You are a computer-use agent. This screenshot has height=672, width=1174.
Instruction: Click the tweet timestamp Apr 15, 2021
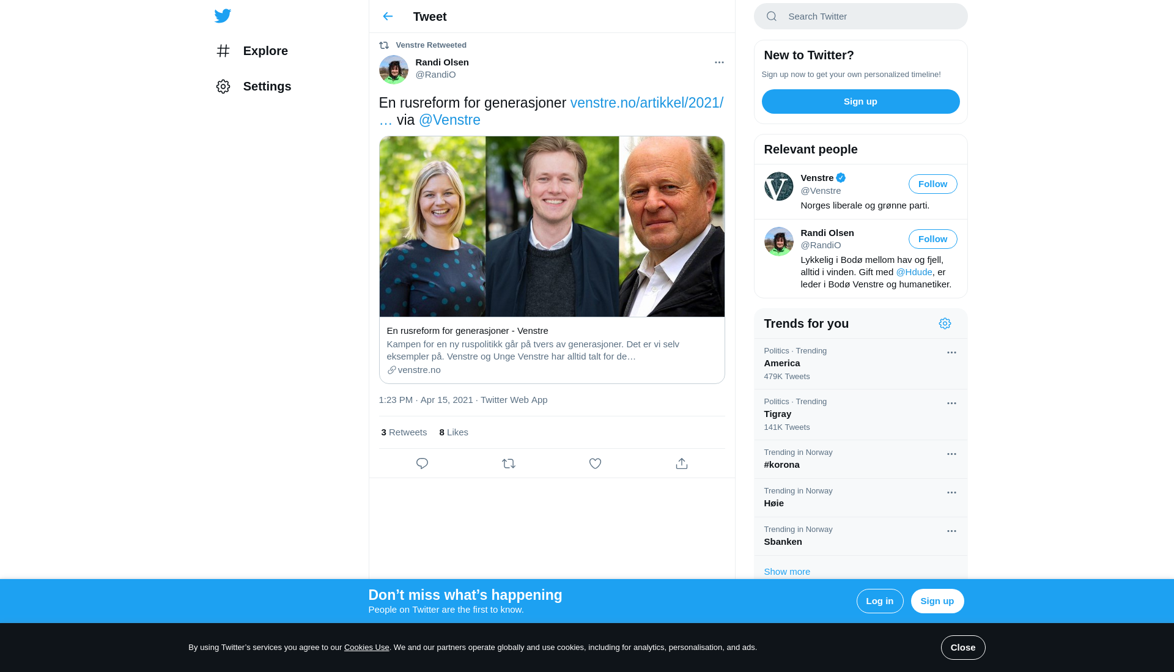tap(426, 400)
